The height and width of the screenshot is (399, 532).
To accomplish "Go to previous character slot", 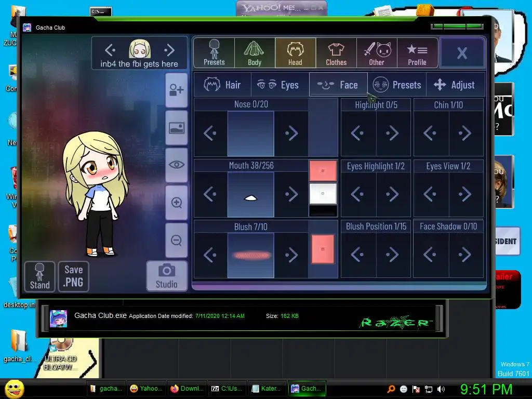I will pos(110,50).
